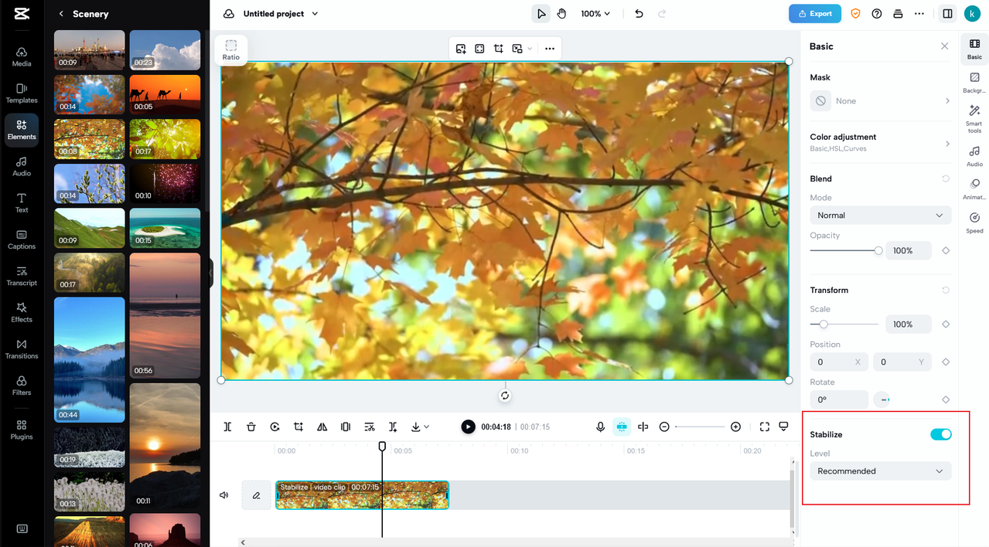Viewport: 989px width, 547px height.
Task: Click the mirror flip tool
Action: click(x=322, y=426)
